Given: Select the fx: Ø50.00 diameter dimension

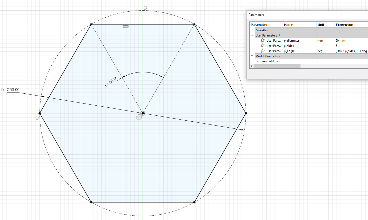Looking at the screenshot, I should click(x=11, y=90).
